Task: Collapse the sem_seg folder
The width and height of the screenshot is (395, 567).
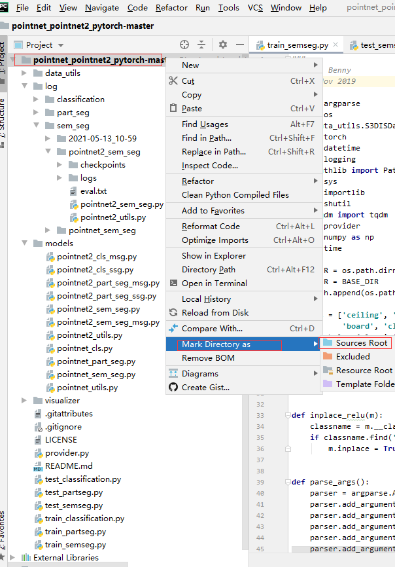Action: tap(36, 125)
